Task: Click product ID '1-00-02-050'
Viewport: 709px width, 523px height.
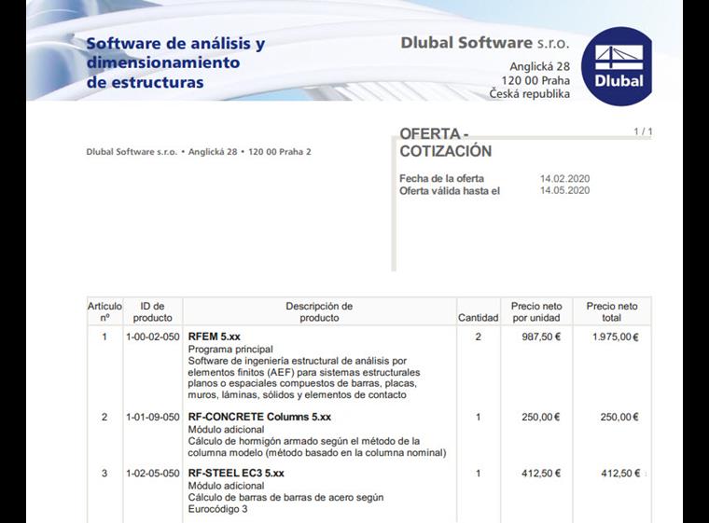Action: (x=152, y=337)
